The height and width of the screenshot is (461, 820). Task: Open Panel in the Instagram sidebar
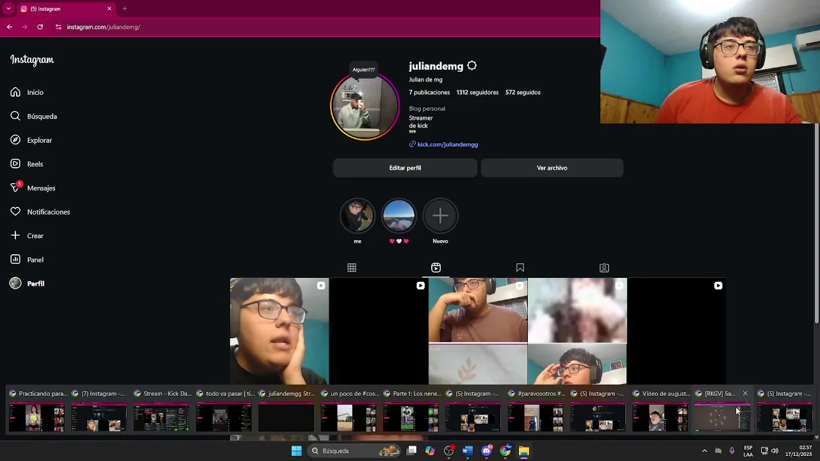[x=27, y=259]
